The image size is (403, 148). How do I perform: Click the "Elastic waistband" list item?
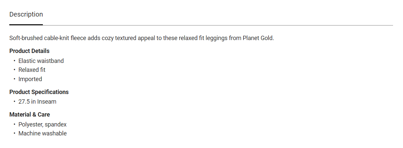(41, 61)
